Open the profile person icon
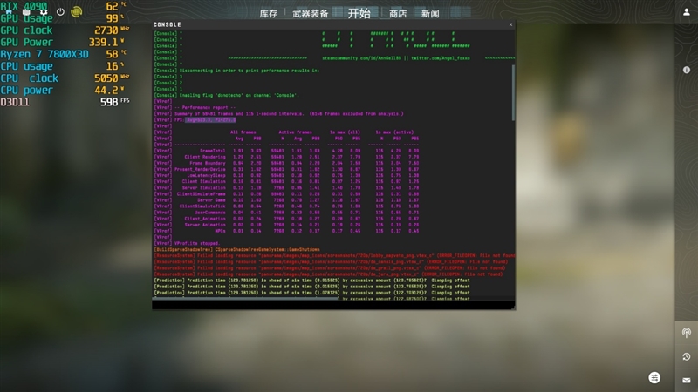Image resolution: width=698 pixels, height=392 pixels. [x=687, y=12]
